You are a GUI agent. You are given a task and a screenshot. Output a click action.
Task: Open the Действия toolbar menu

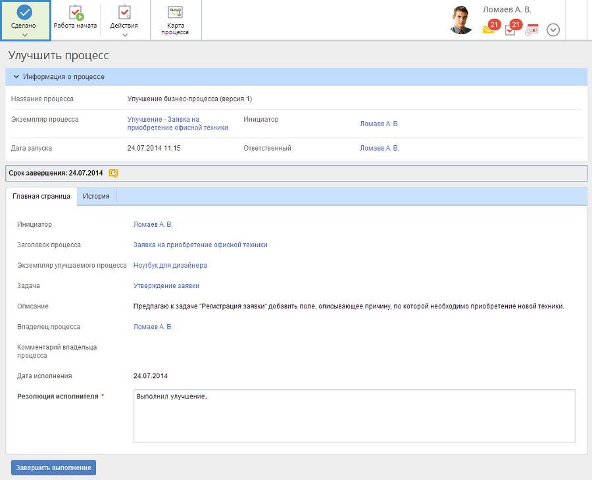tap(124, 20)
